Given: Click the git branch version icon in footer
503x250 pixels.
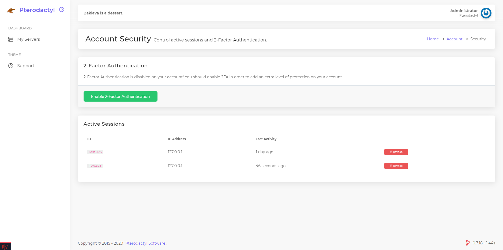Looking at the screenshot, I should (468, 243).
